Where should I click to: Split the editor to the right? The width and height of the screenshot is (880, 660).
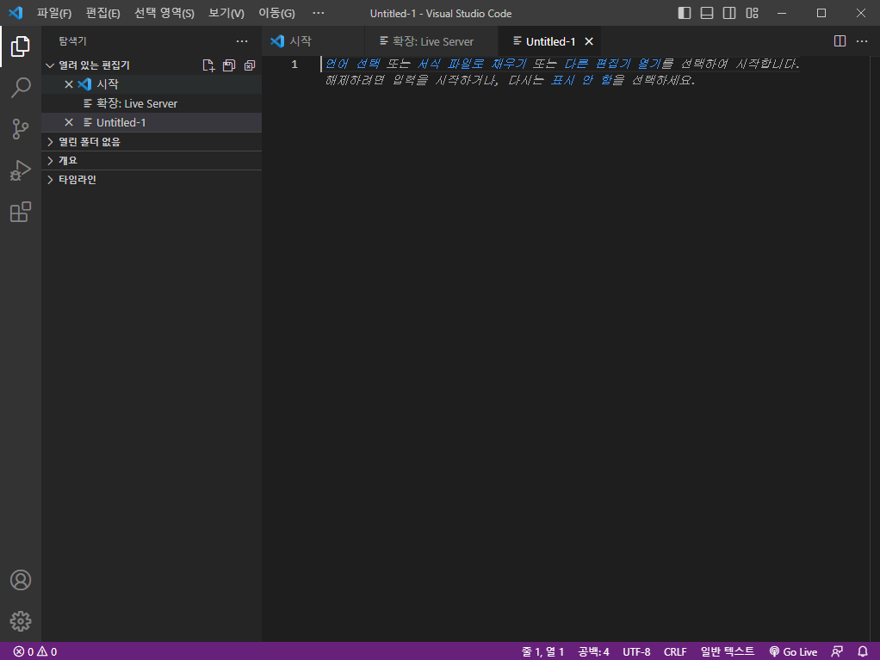(x=840, y=41)
